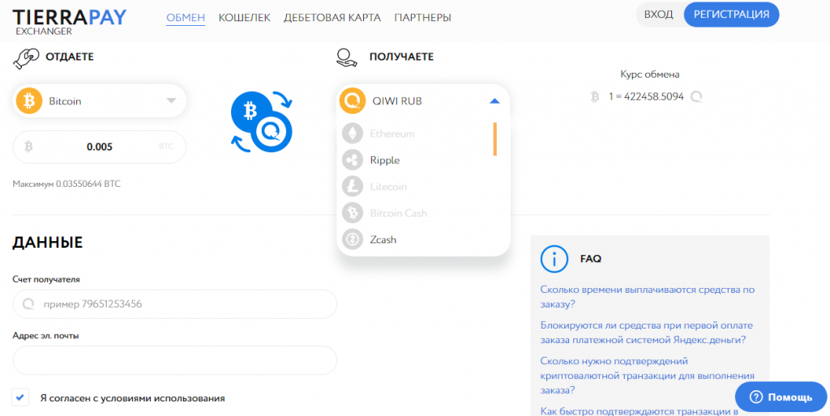Toggle the terms of use agreement checkbox
This screenshot has height=416, width=830.
point(20,397)
